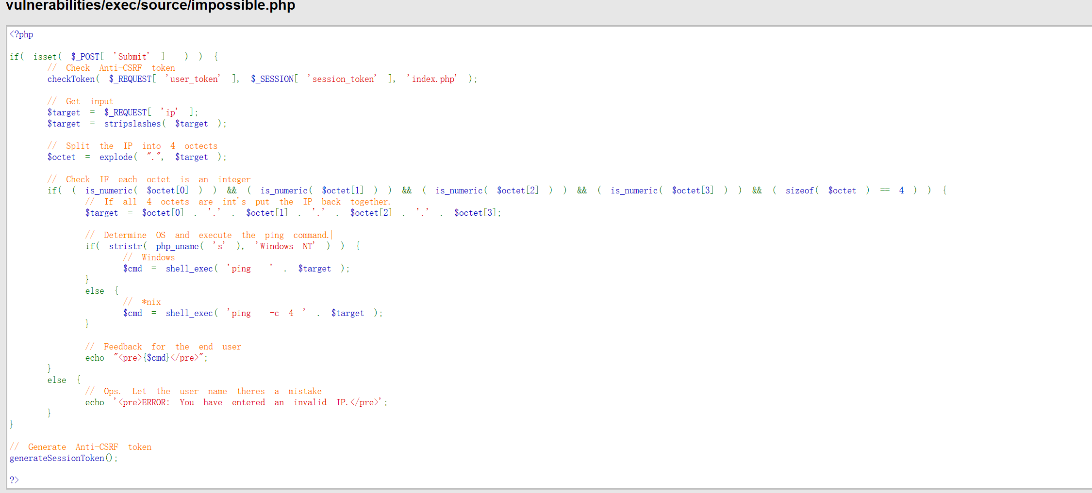Select the 'user_token' string literal
The image size is (1092, 493).
click(194, 79)
